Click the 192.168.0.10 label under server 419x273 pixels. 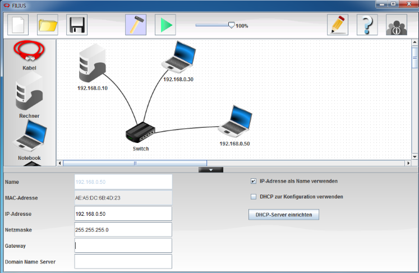[x=93, y=88]
